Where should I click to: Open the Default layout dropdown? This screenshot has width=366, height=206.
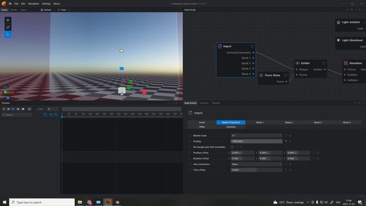tap(48, 10)
